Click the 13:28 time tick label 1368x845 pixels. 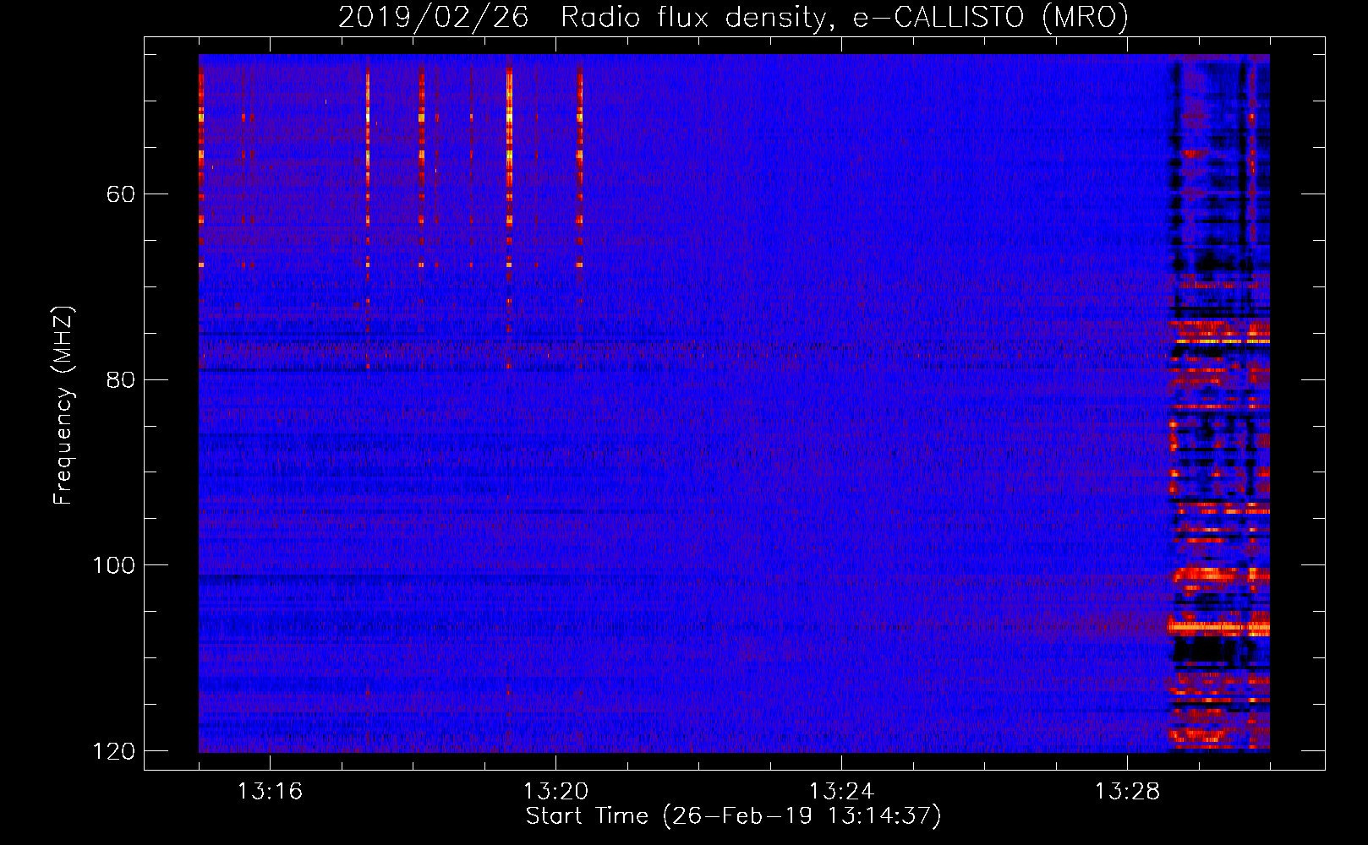(1127, 792)
